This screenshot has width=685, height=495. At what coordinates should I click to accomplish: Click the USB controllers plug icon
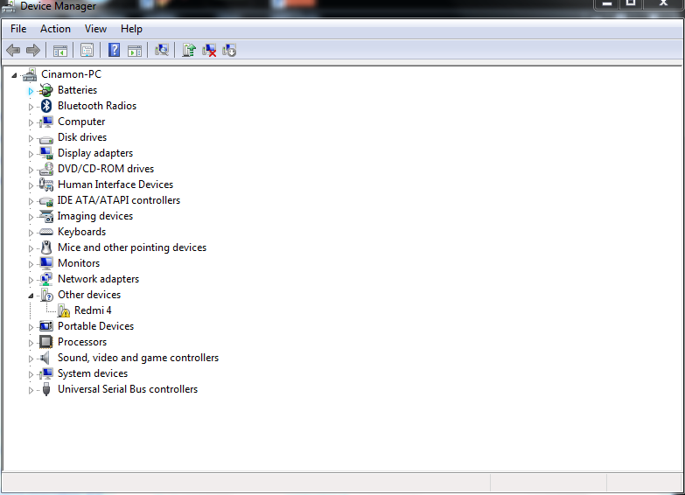pyautogui.click(x=46, y=389)
